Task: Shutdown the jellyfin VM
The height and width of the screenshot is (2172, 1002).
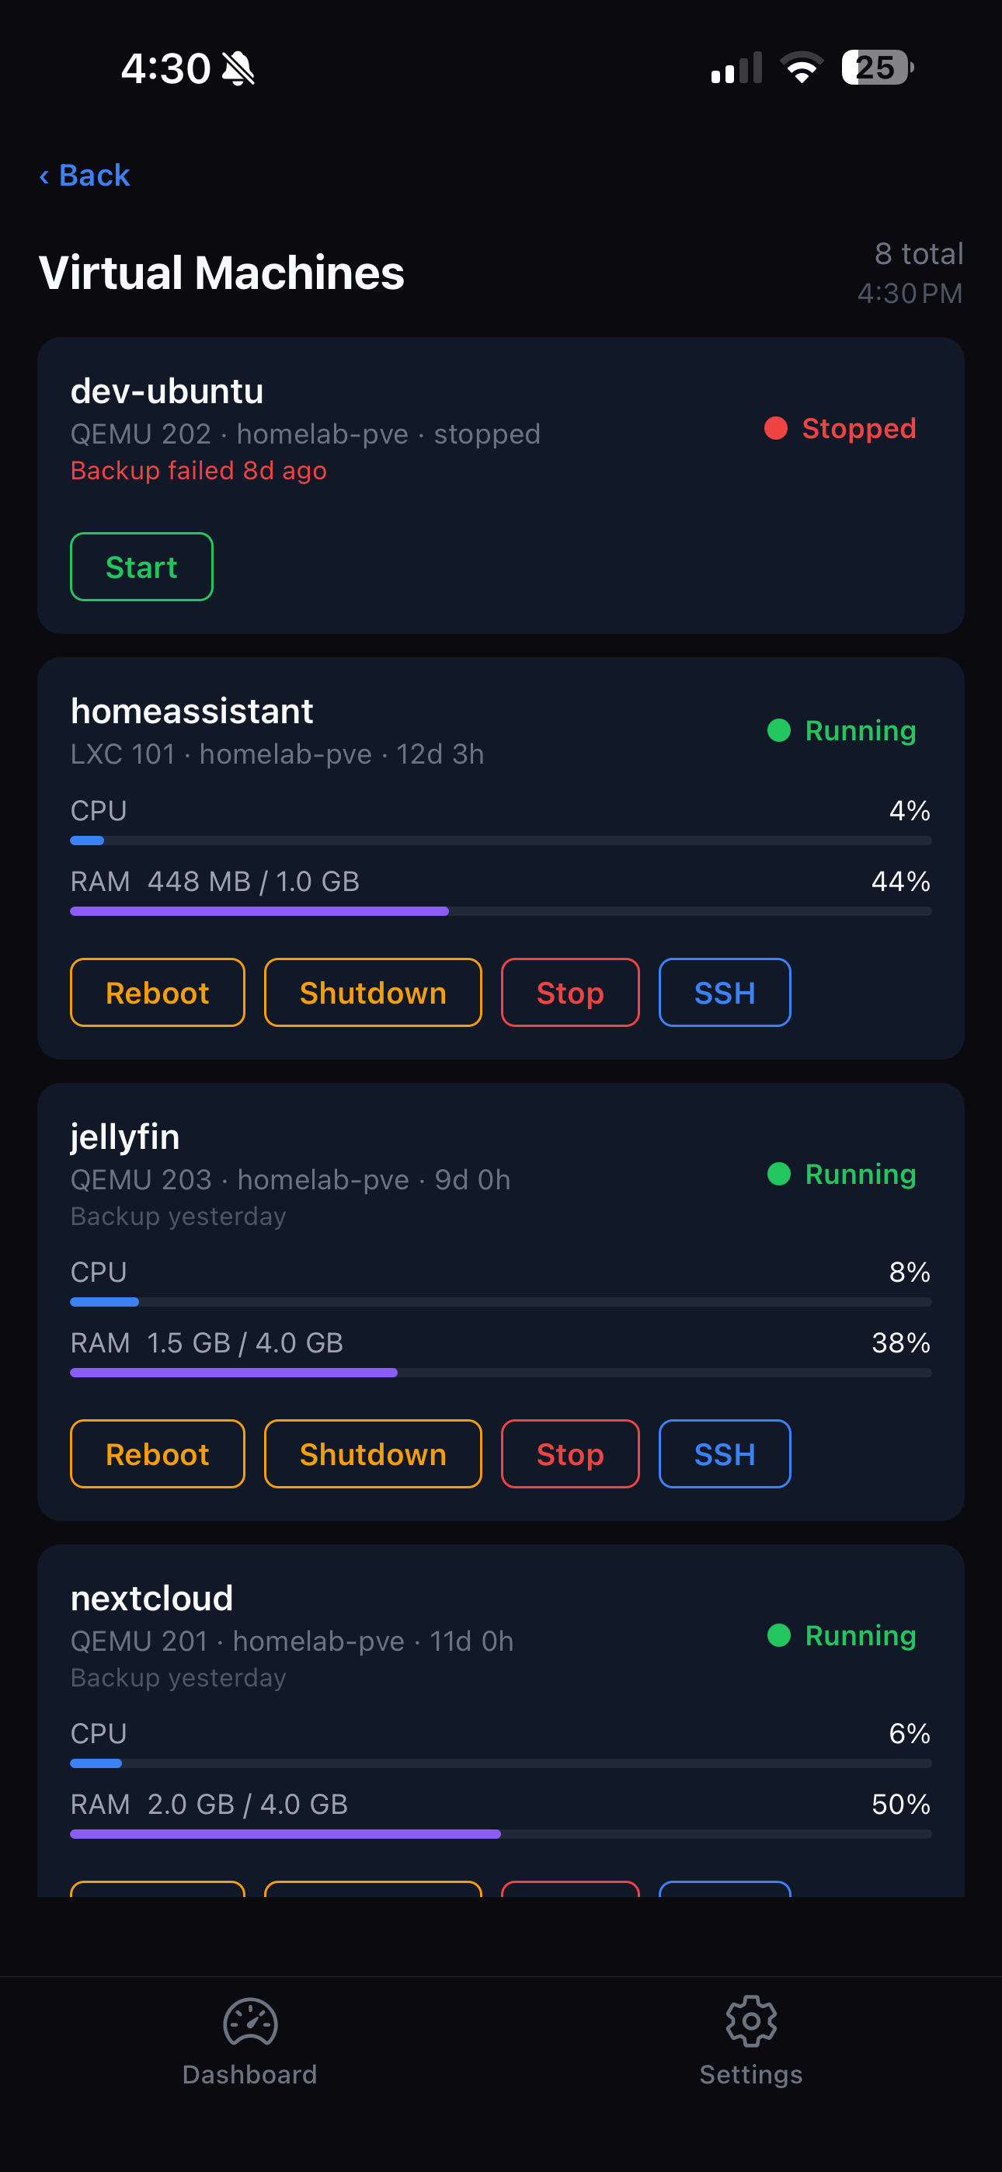Action: point(373,1453)
